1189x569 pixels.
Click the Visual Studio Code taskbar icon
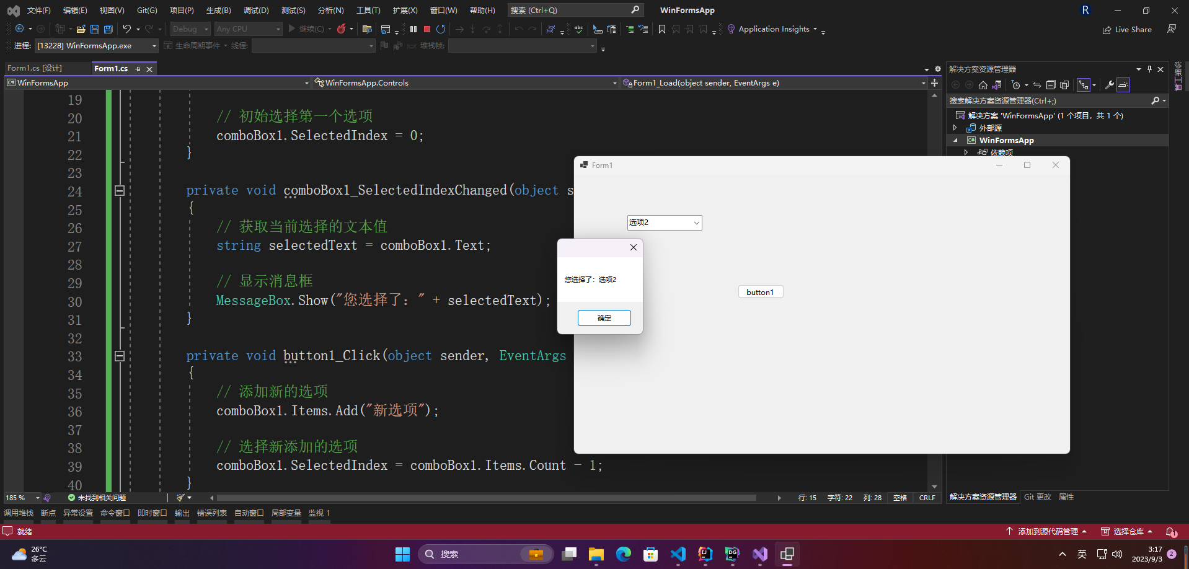[x=678, y=554]
